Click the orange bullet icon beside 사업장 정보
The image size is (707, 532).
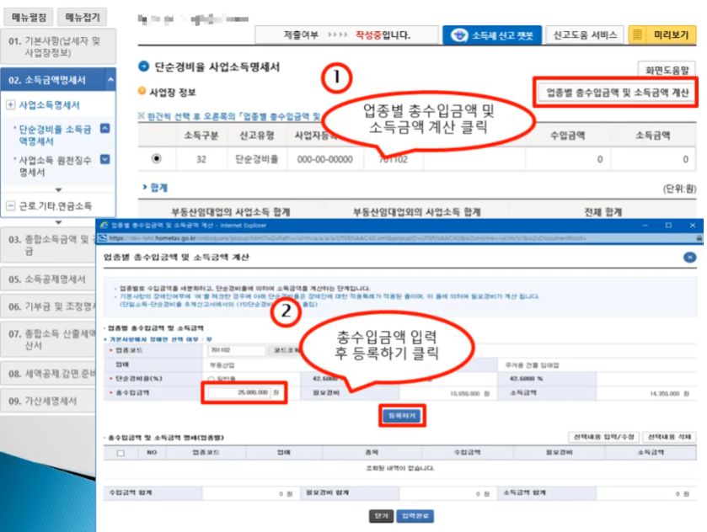(142, 92)
